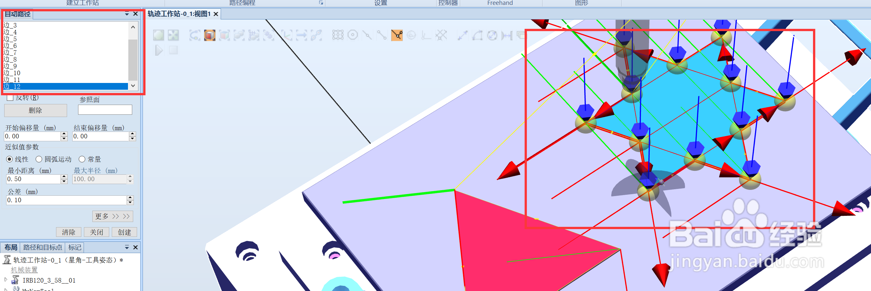The width and height of the screenshot is (871, 291).
Task: Enable the snap UCS grid icon
Action: coord(441,35)
